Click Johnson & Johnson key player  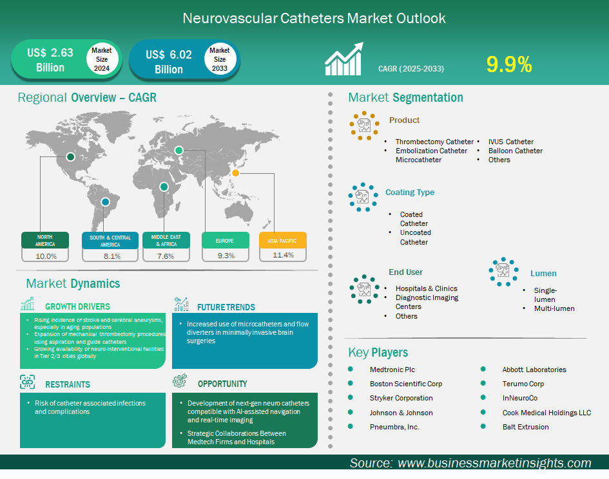[x=401, y=413]
